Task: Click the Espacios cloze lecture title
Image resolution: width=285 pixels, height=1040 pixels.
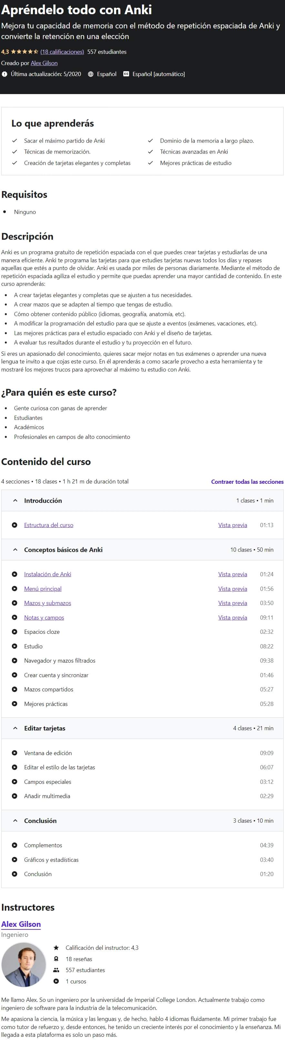Action: pyautogui.click(x=42, y=632)
